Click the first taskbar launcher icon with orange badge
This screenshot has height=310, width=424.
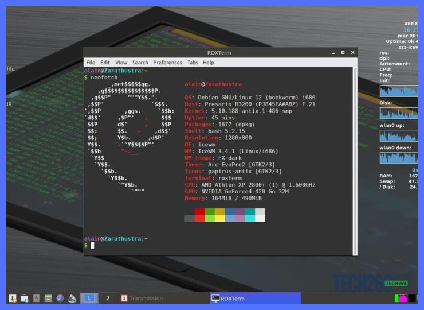tap(13, 299)
